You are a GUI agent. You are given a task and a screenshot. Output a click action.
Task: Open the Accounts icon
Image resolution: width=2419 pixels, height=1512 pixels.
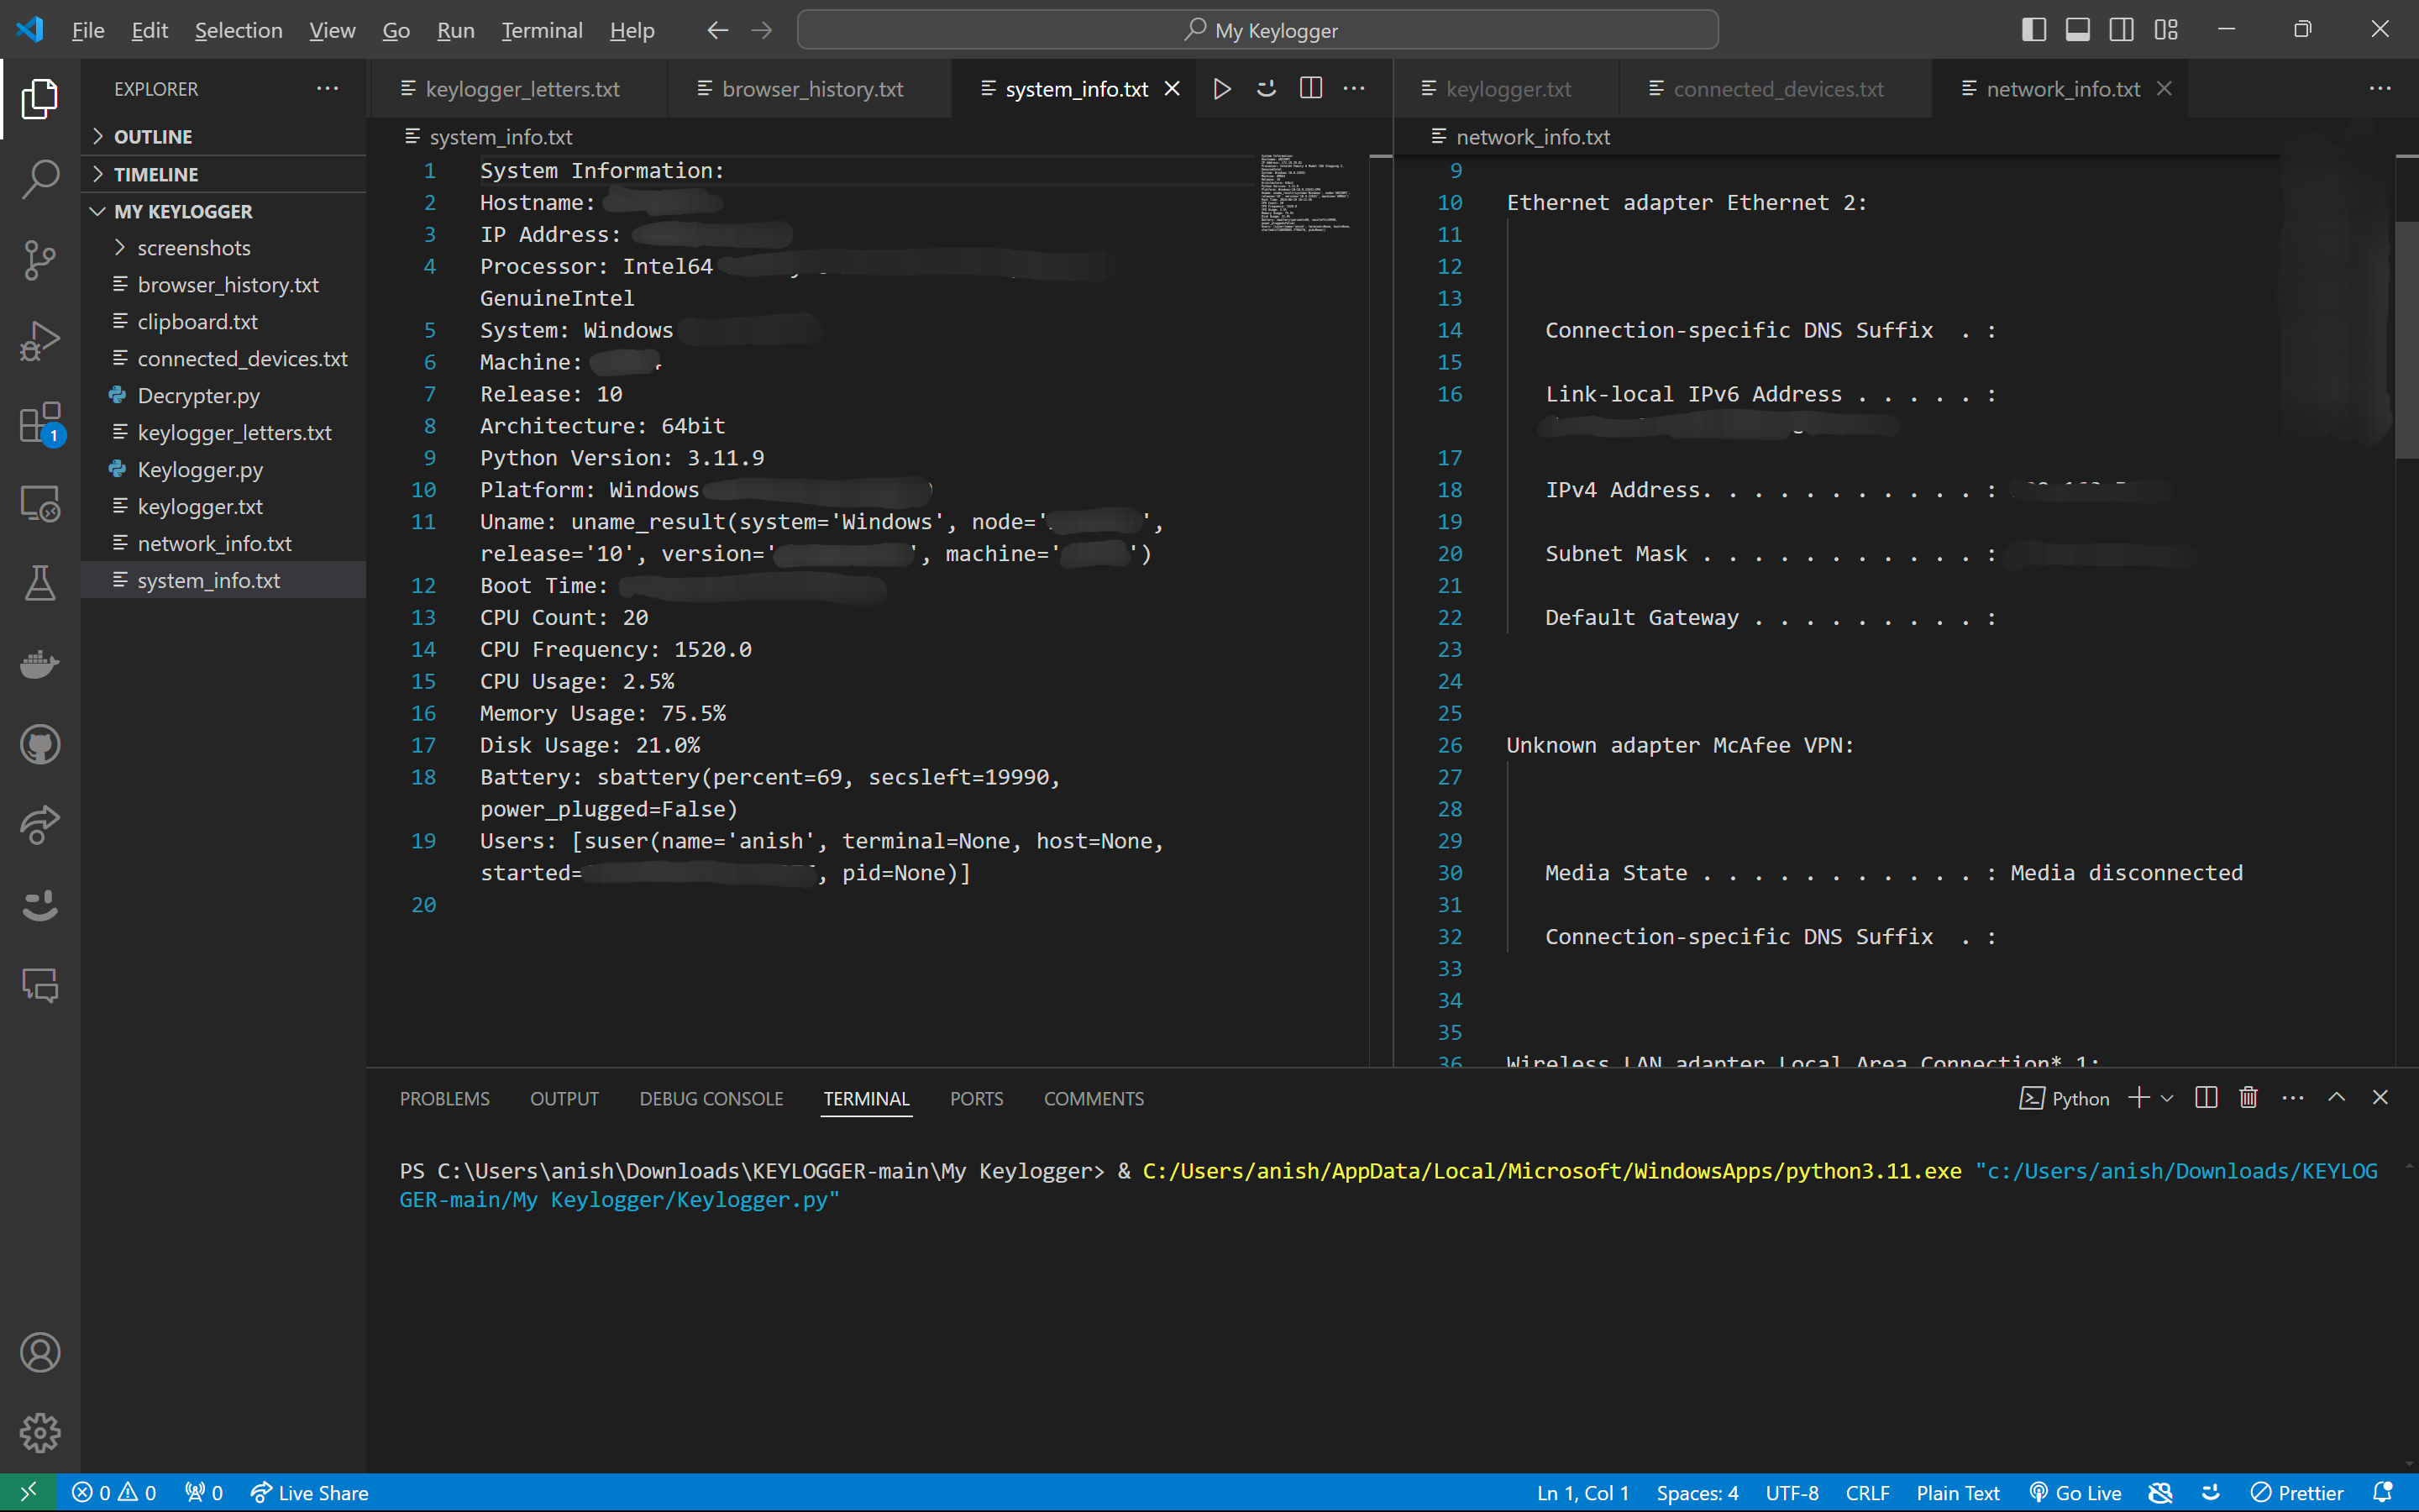pyautogui.click(x=40, y=1353)
